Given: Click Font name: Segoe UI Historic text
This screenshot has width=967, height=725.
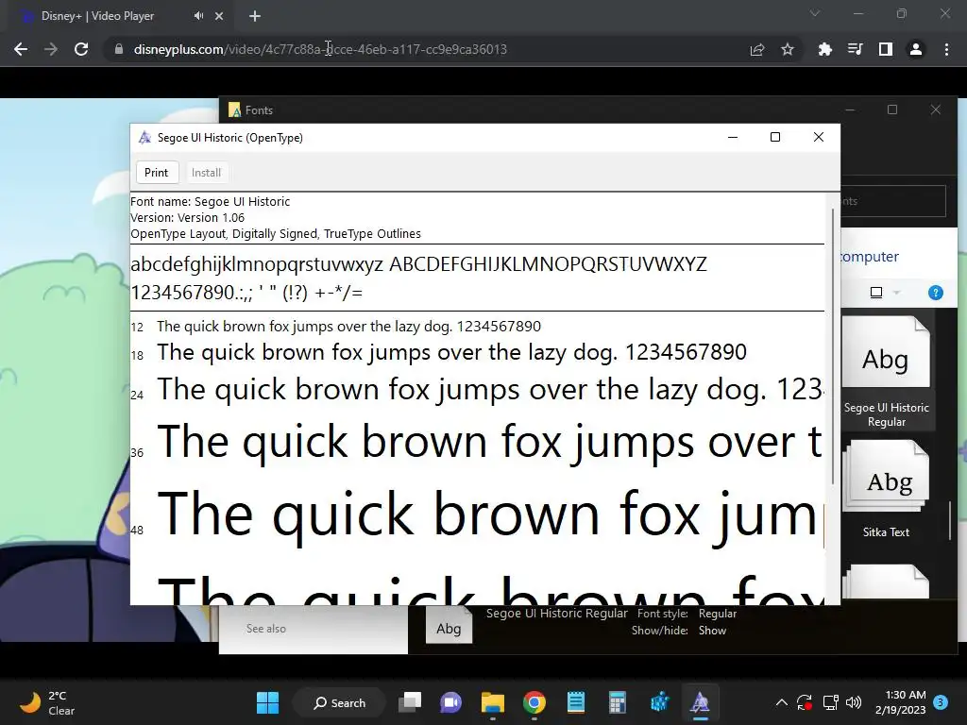Looking at the screenshot, I should pyautogui.click(x=211, y=202).
